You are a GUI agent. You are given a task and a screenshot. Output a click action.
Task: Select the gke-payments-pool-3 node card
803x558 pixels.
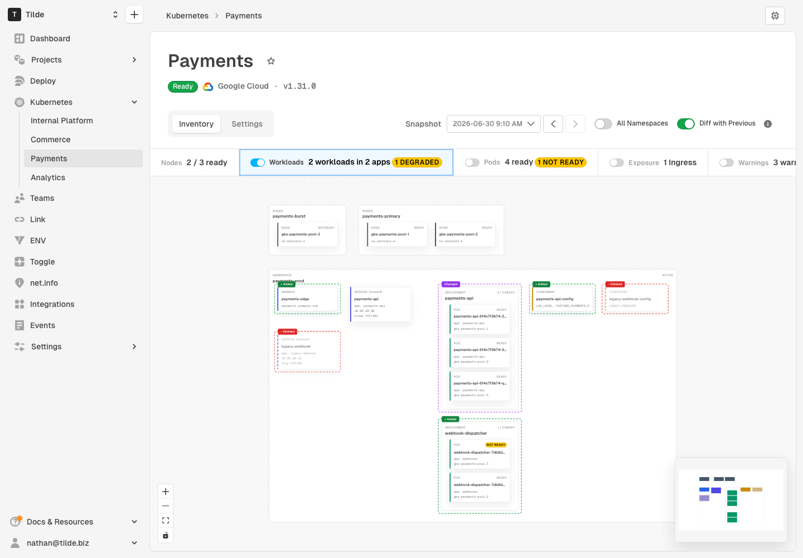pos(307,234)
